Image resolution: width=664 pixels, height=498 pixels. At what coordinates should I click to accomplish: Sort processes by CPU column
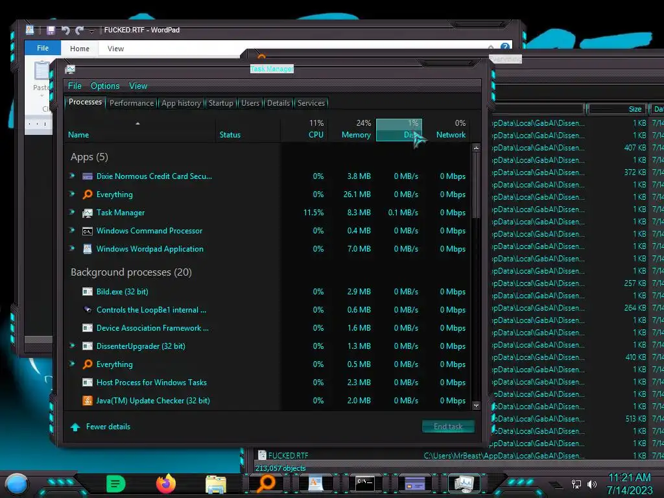click(x=305, y=129)
